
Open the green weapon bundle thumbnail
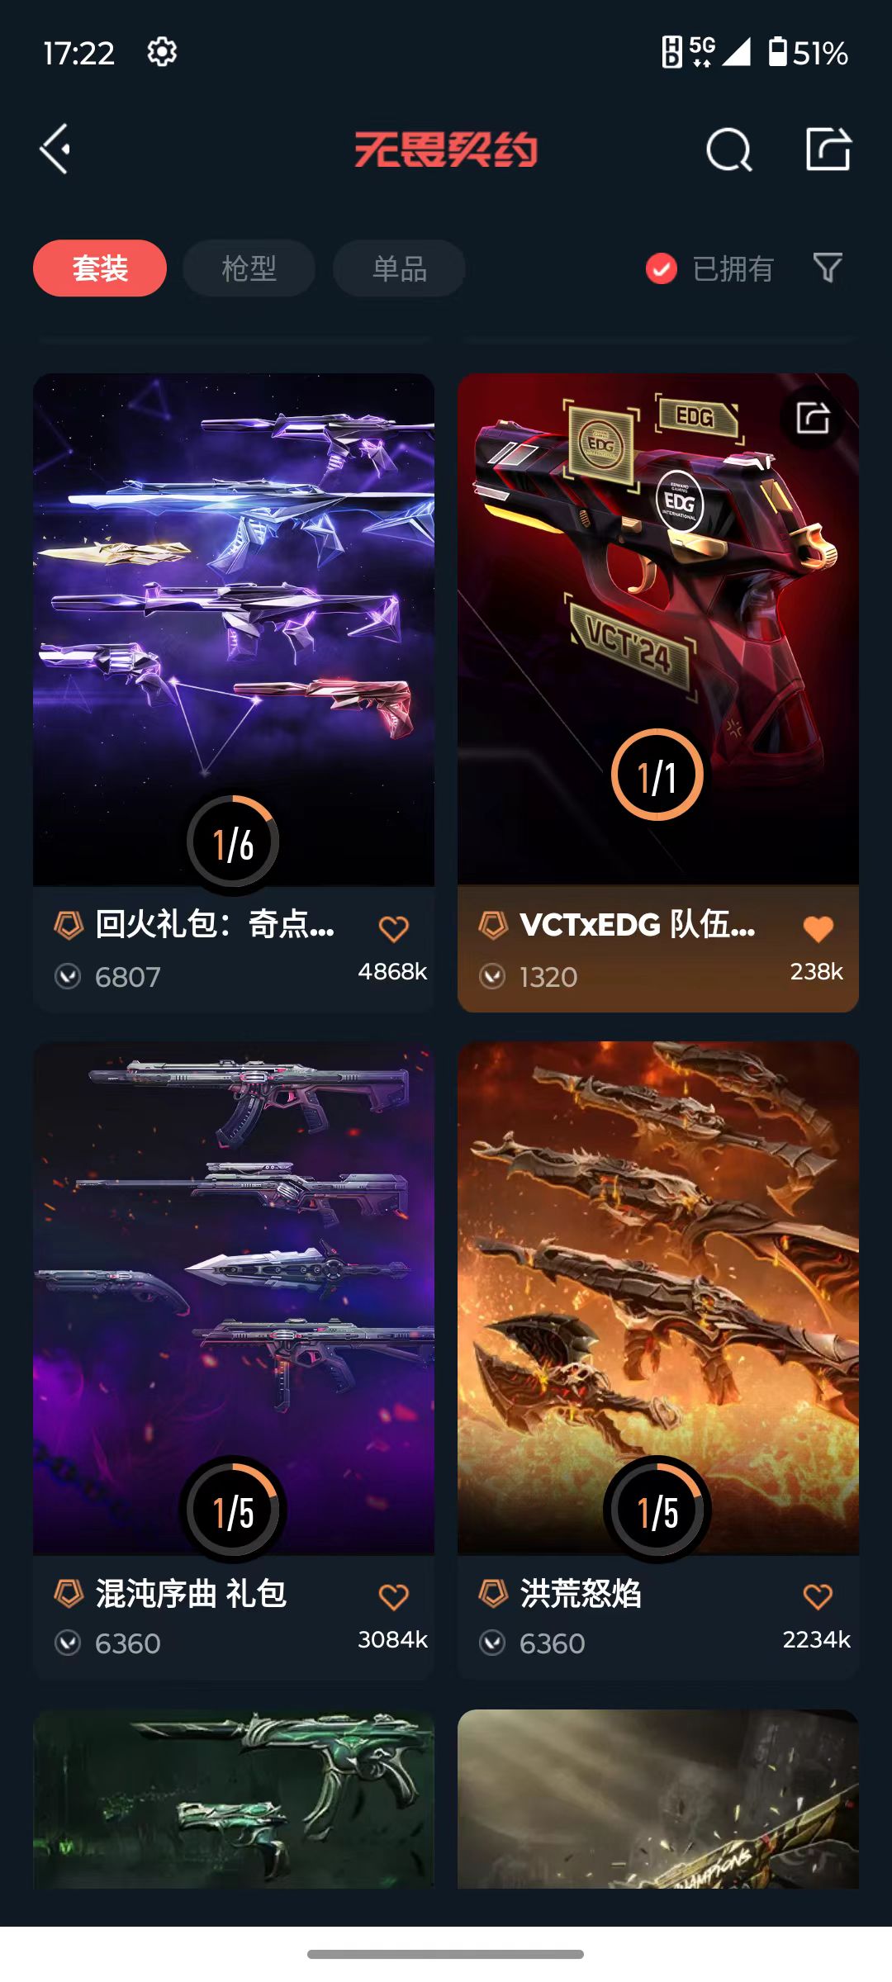(x=234, y=1799)
